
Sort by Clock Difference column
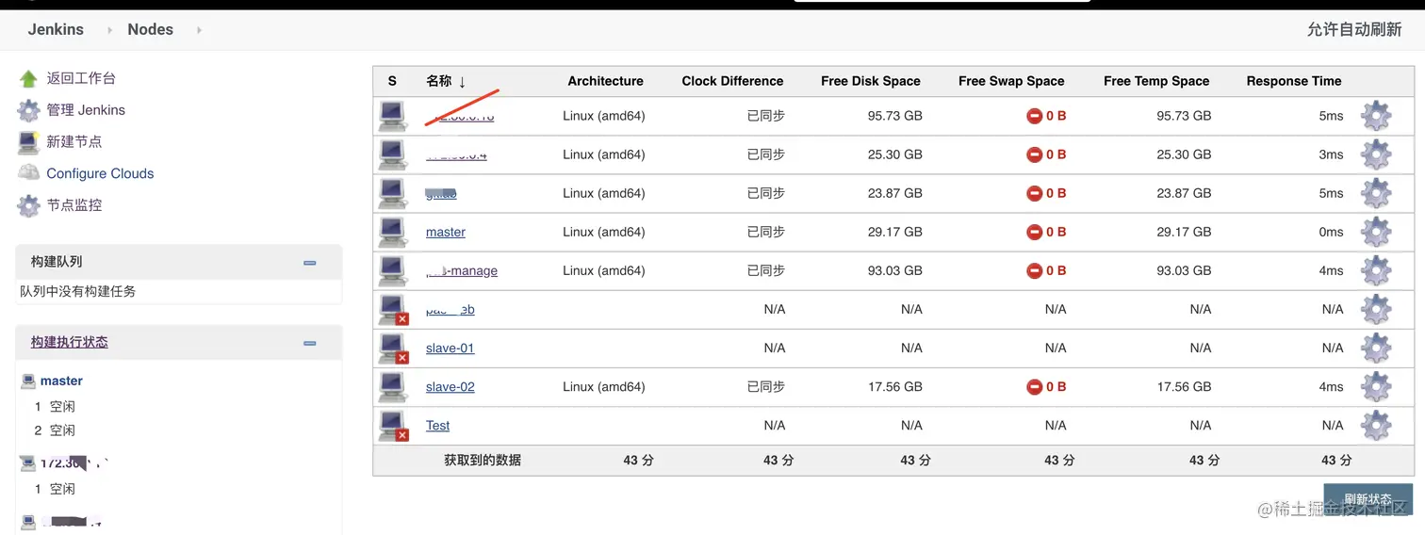[732, 81]
